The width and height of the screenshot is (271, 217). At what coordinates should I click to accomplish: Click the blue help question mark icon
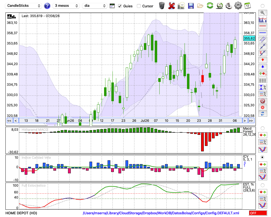47,6
